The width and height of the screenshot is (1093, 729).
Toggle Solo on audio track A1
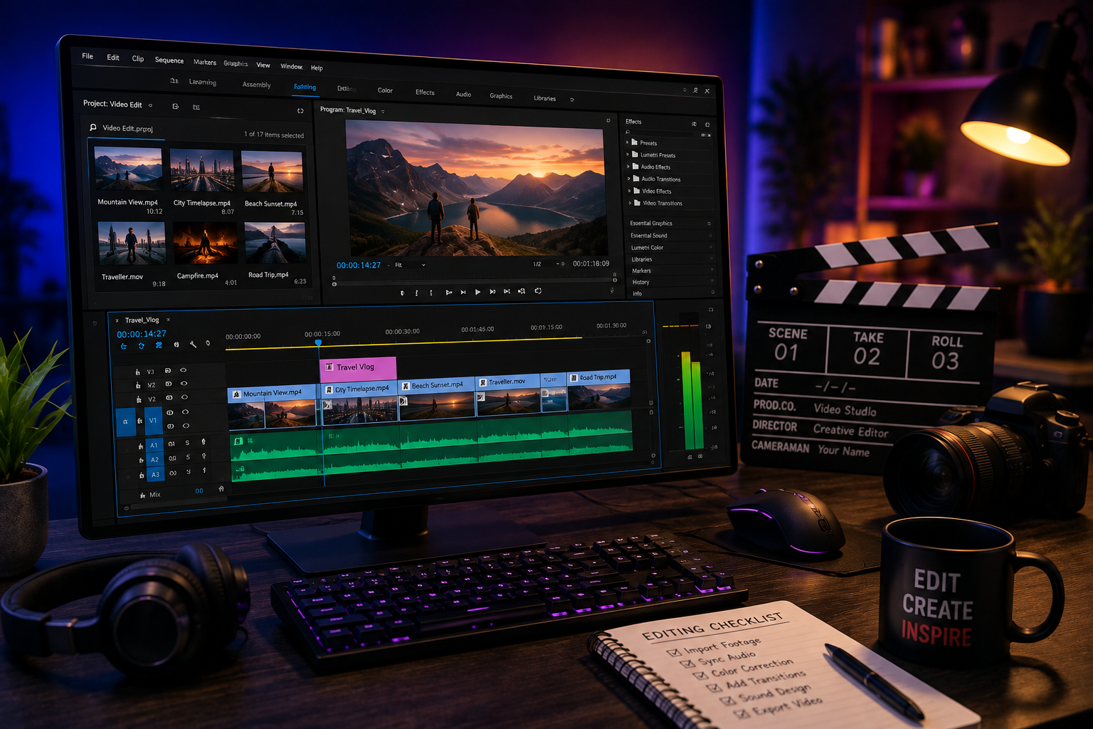(x=188, y=443)
